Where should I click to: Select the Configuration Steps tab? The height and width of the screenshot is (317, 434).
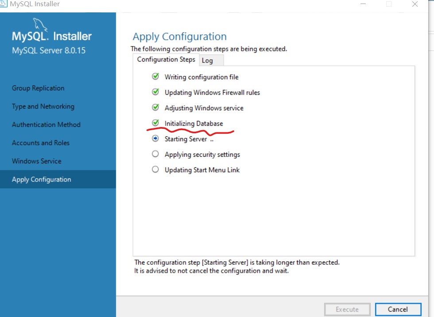(x=166, y=59)
